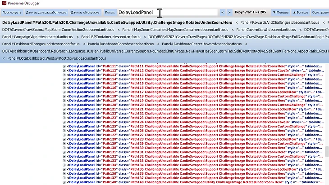Focus the DelayLoadPanel search field

[168, 13]
